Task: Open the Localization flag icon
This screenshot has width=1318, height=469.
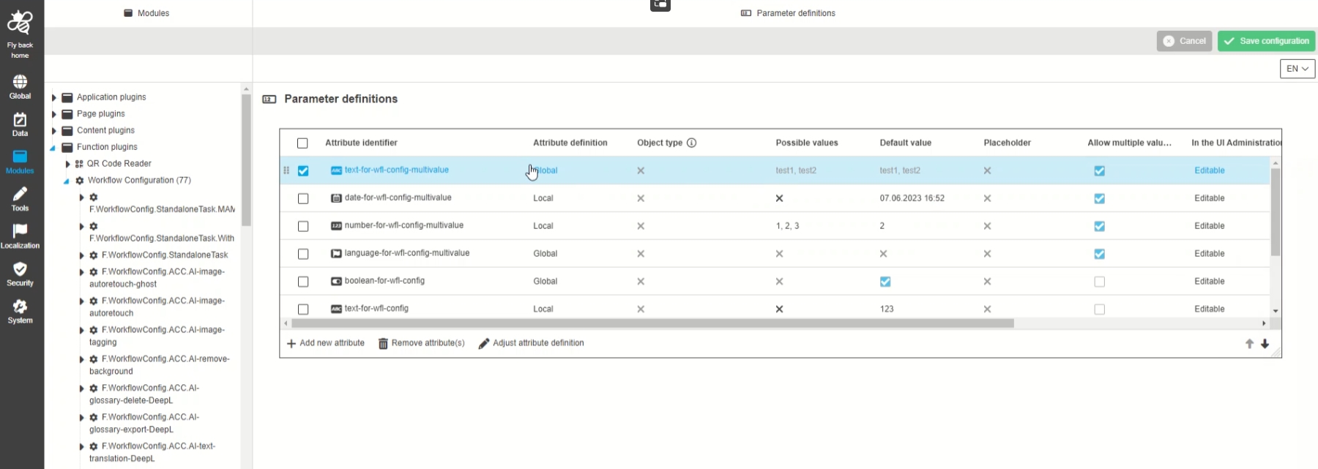Action: tap(20, 232)
